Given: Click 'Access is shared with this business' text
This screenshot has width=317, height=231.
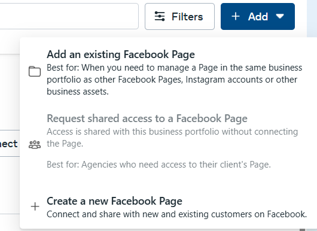Looking at the screenshot, I should pyautogui.click(x=172, y=138).
